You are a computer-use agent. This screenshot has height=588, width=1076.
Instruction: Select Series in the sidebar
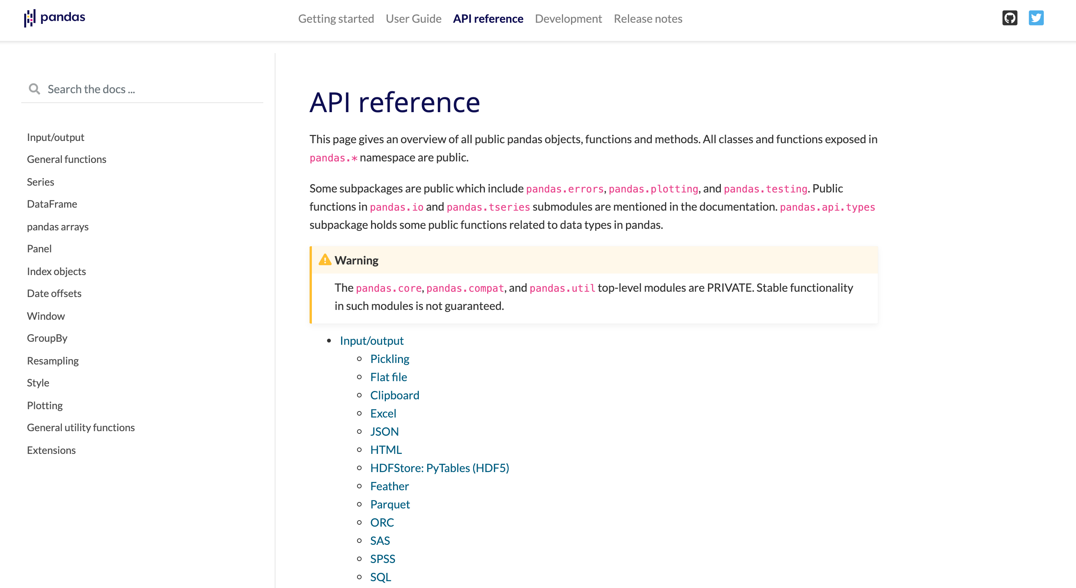[x=41, y=182]
